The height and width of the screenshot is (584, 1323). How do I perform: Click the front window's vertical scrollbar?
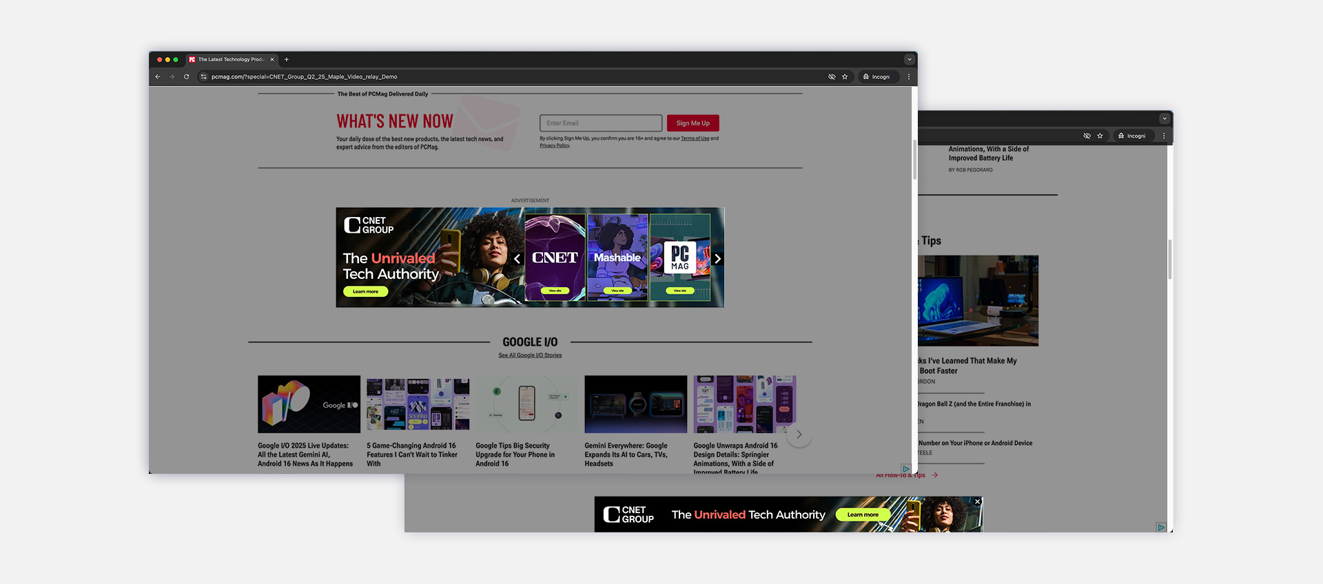pos(914,160)
